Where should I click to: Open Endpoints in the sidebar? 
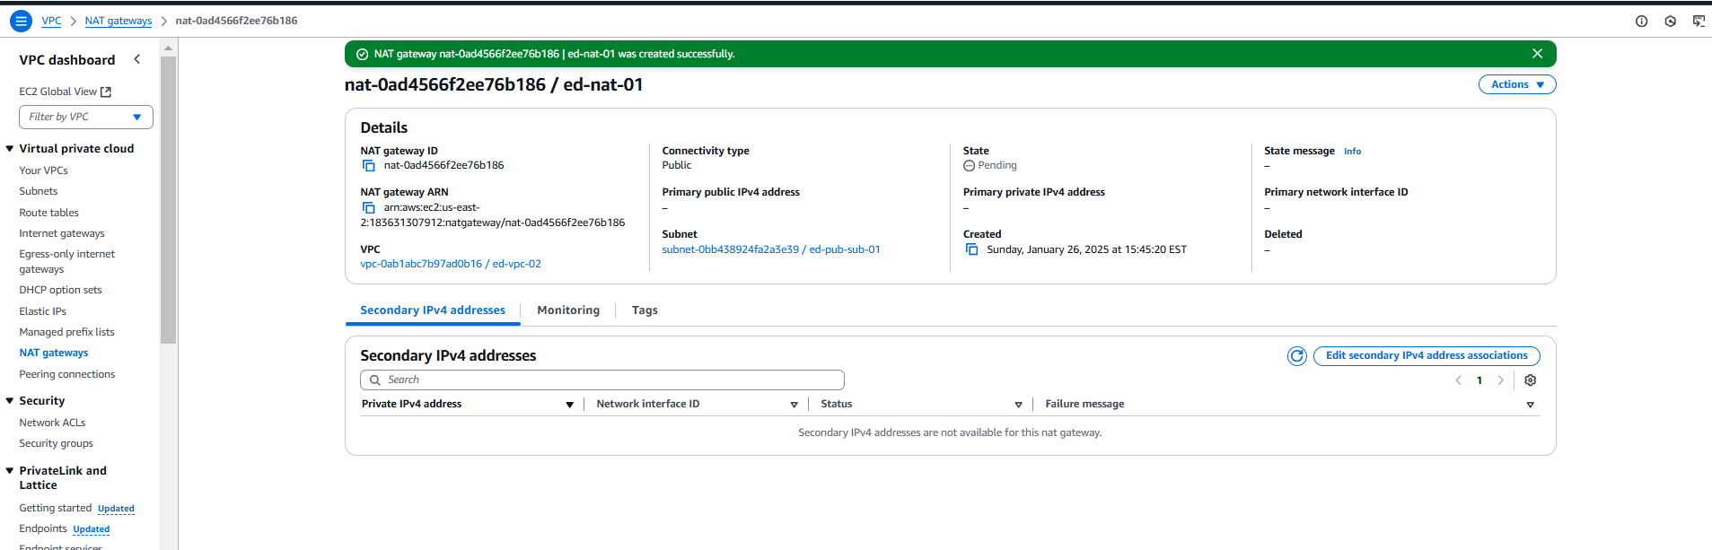[x=43, y=528]
